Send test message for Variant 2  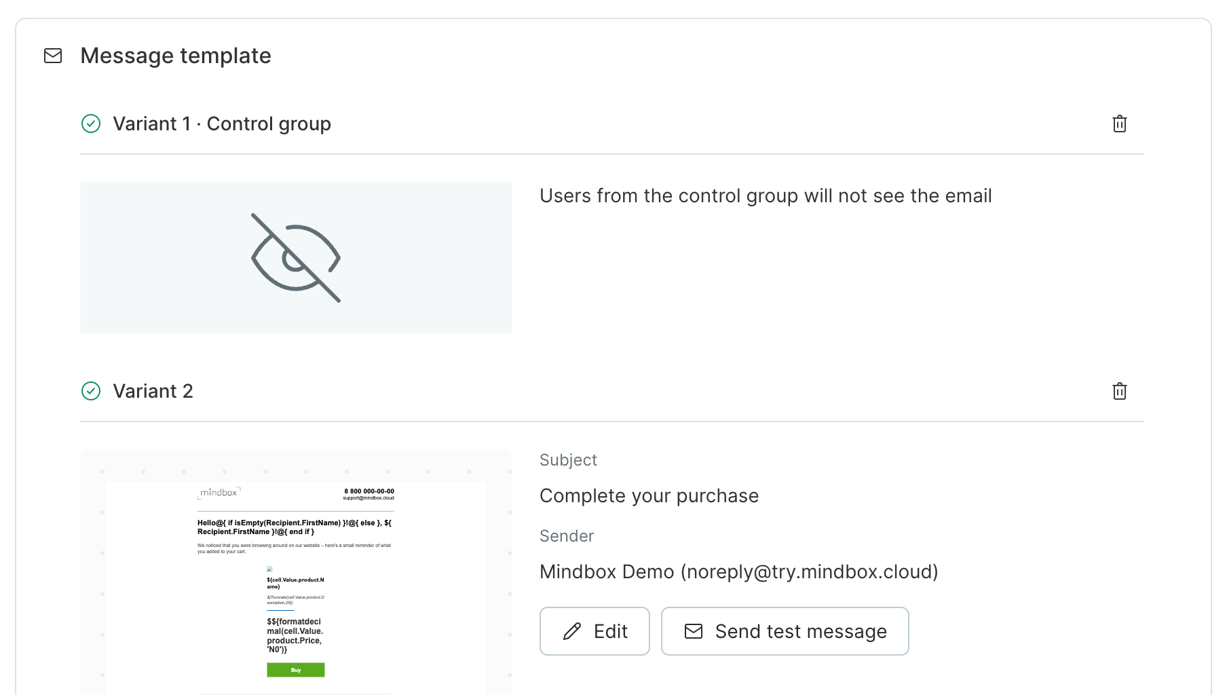coord(785,631)
